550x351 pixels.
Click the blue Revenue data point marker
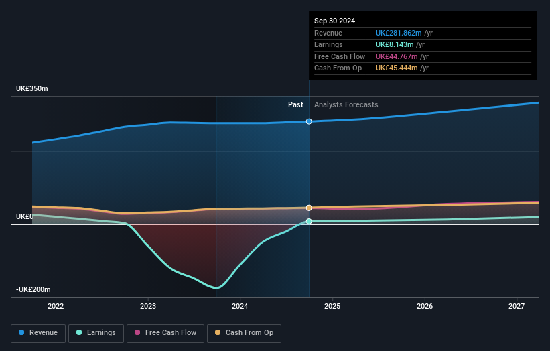click(x=309, y=121)
